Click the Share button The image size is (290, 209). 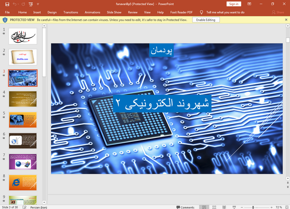(278, 13)
